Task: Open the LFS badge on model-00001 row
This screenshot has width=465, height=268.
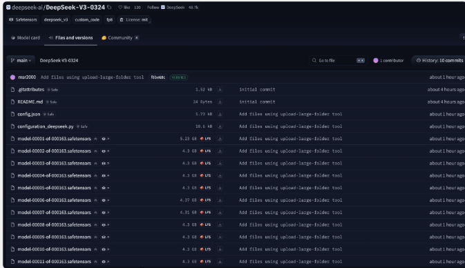Action: tap(205, 139)
